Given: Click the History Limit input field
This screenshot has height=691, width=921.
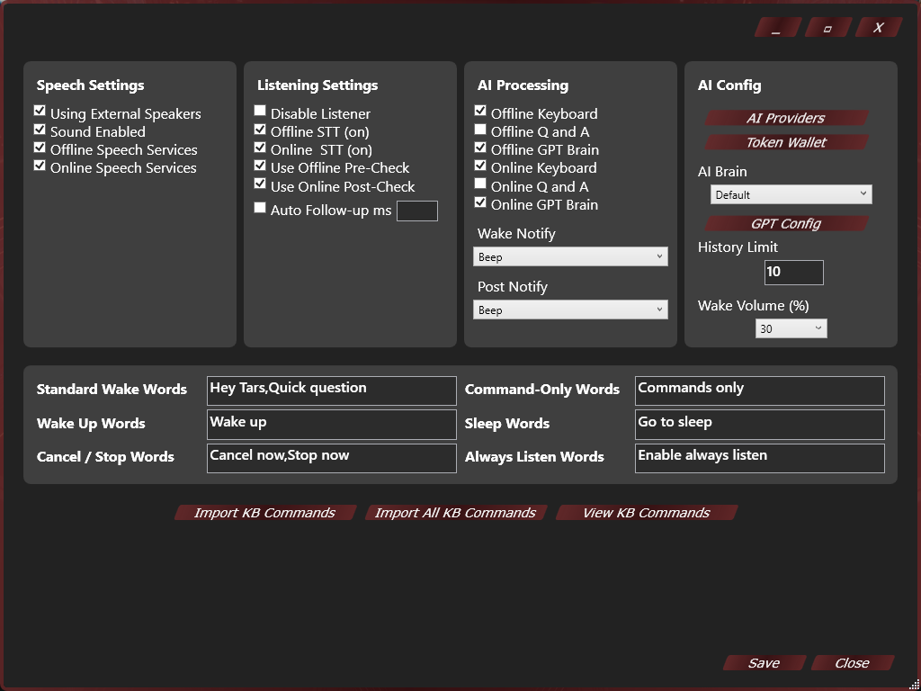Looking at the screenshot, I should pyautogui.click(x=793, y=272).
